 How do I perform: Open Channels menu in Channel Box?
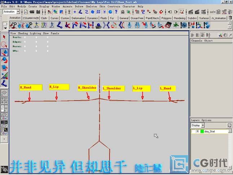tap(197, 40)
